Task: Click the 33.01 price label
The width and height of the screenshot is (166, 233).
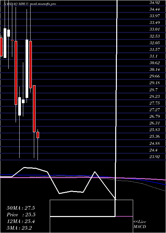Action: (x=154, y=29)
